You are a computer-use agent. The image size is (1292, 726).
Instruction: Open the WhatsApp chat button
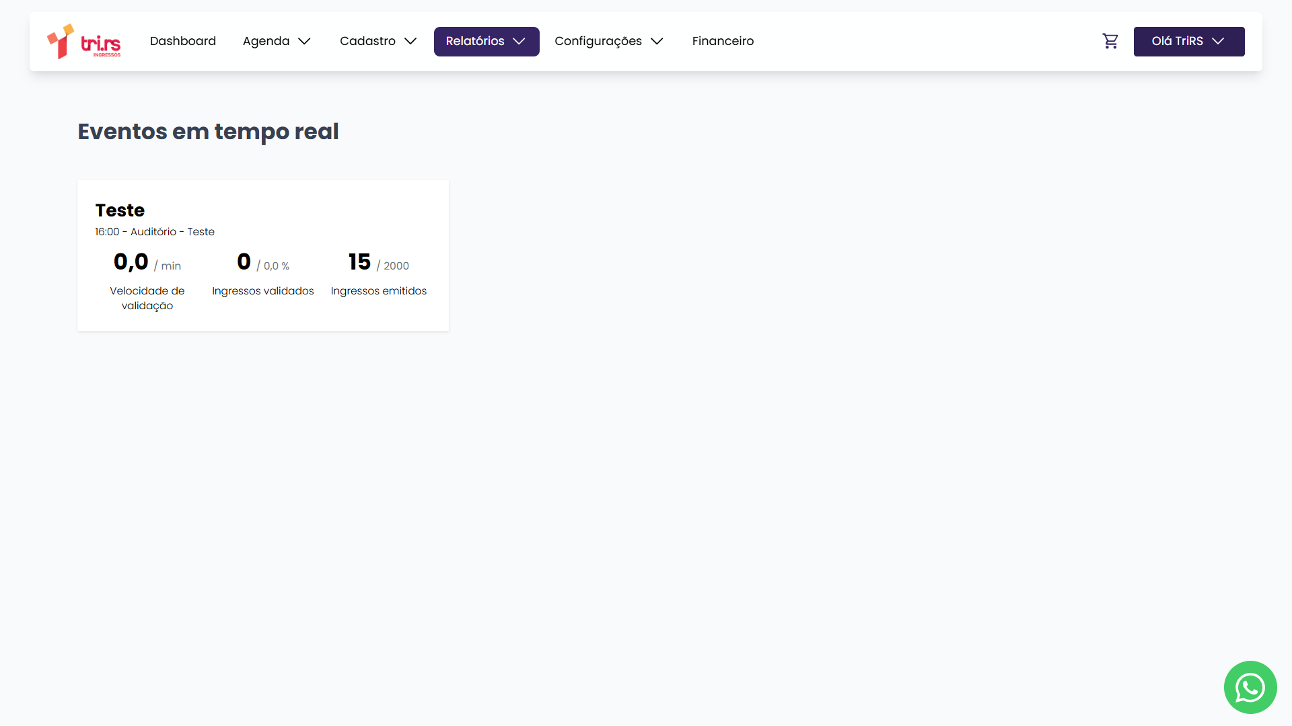[1250, 687]
